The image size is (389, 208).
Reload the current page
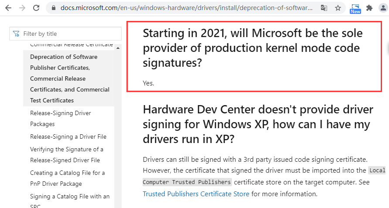tap(36, 8)
